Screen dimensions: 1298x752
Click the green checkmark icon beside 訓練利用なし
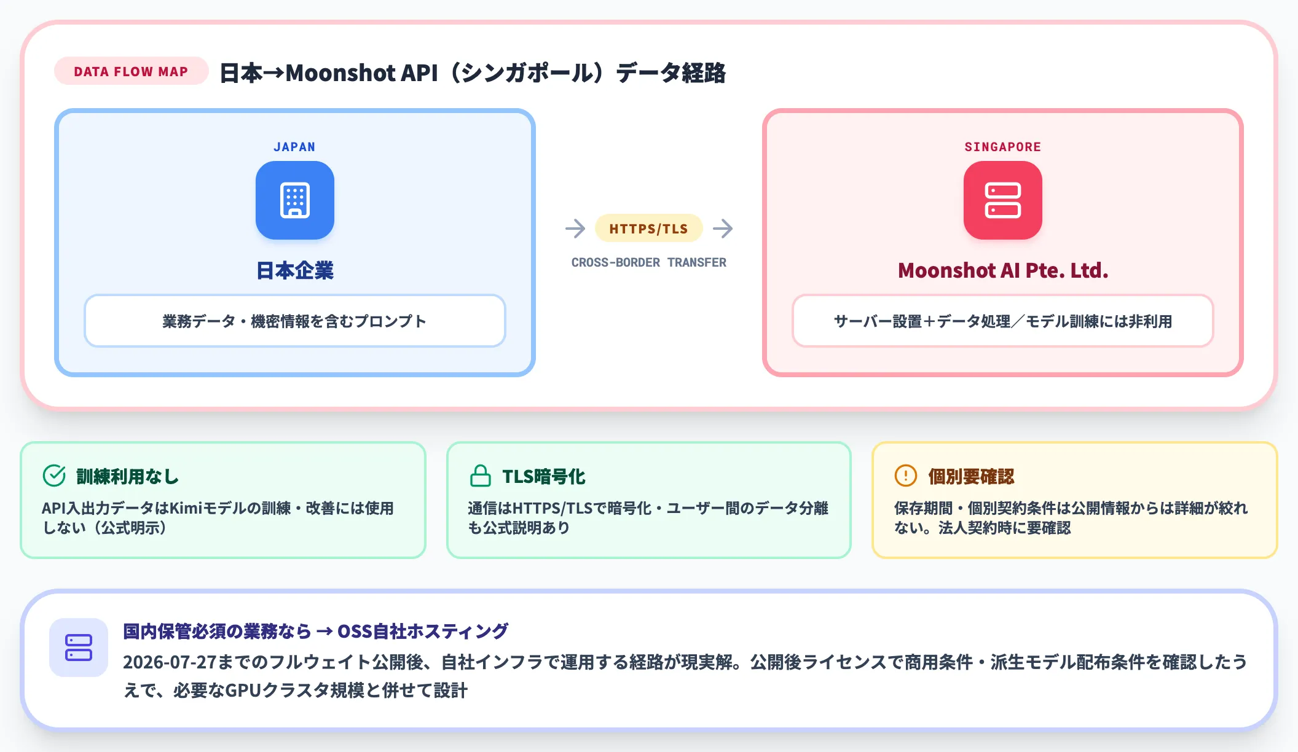(x=54, y=476)
